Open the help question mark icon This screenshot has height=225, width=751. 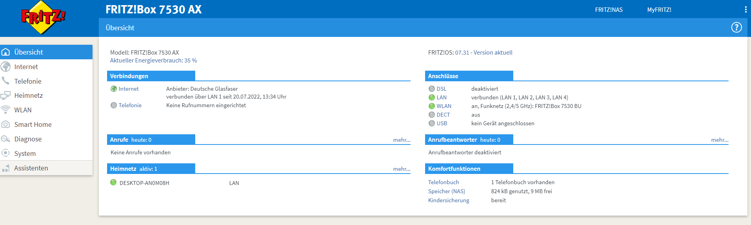(736, 27)
